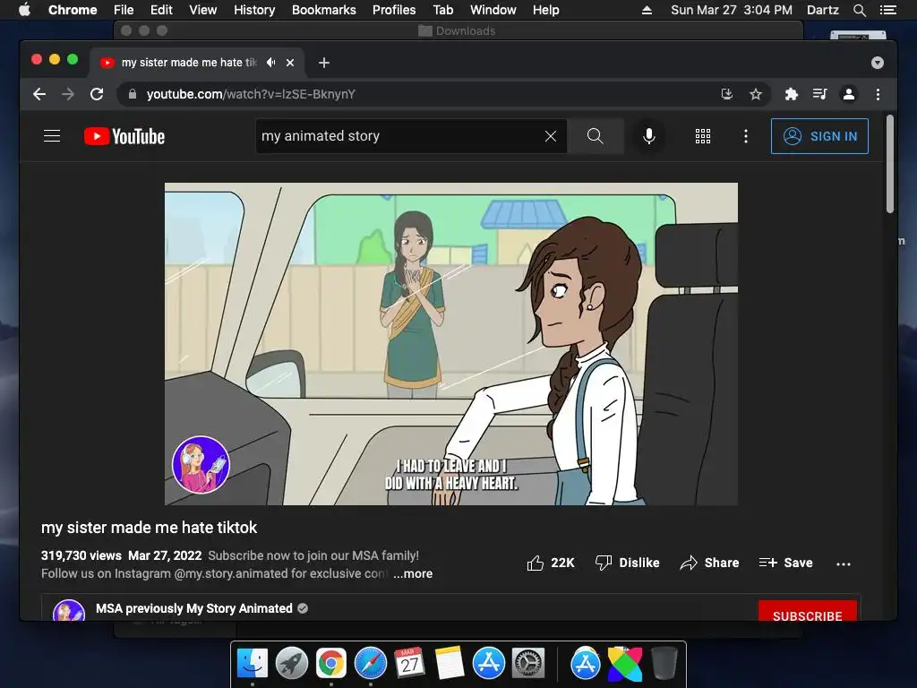The image size is (917, 688).
Task: Click the SIGN IN button
Action: point(819,136)
